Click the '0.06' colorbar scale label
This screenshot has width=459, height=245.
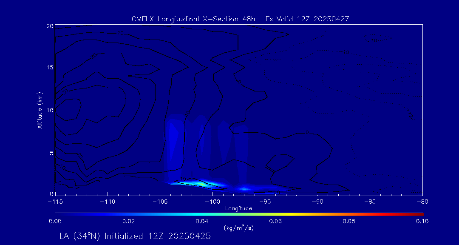click(x=275, y=221)
